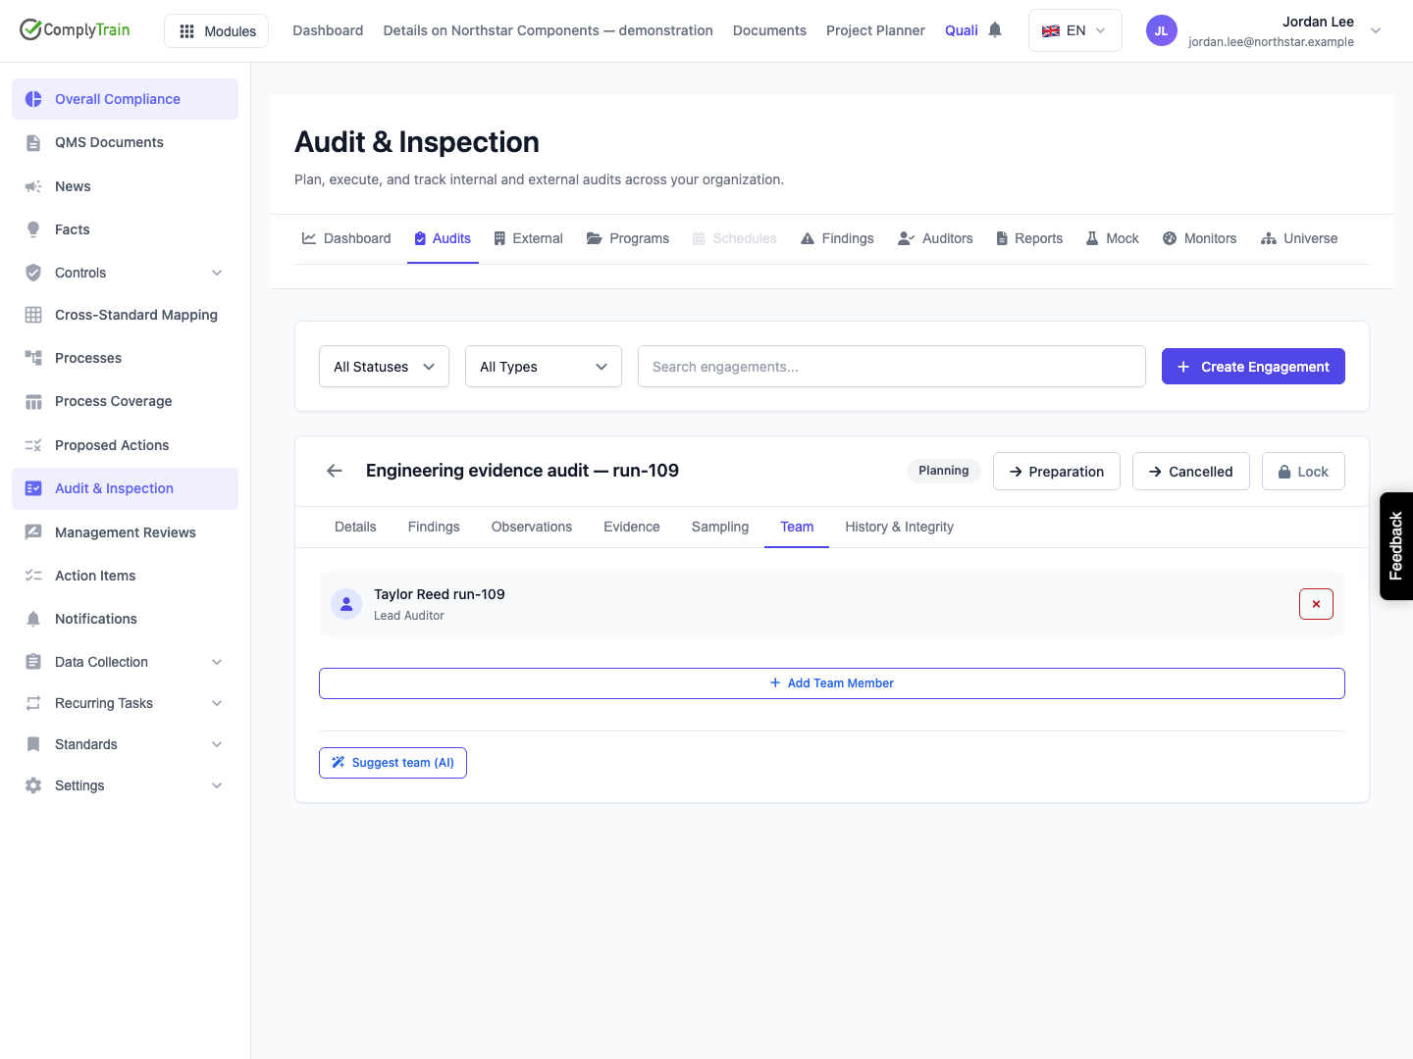This screenshot has height=1059, width=1413.
Task: Open the All Statuses dropdown
Action: click(x=384, y=367)
